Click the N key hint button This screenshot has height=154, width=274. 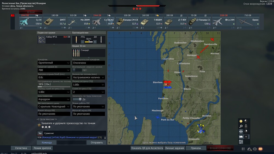click(246, 137)
